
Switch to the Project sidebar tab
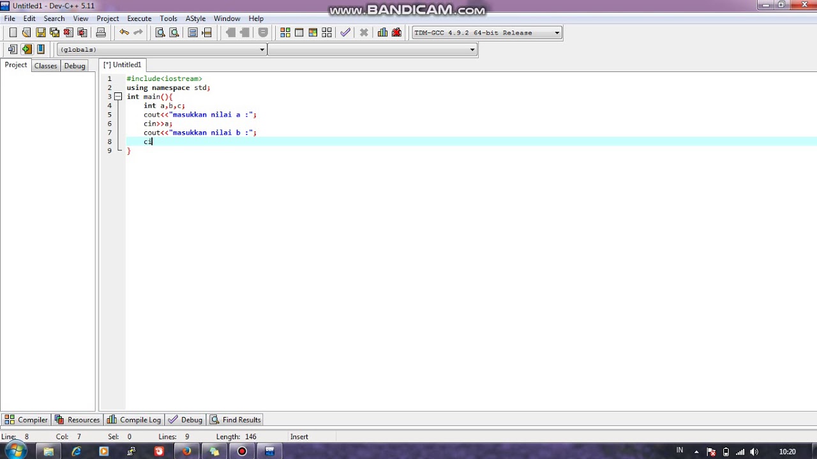tap(16, 65)
